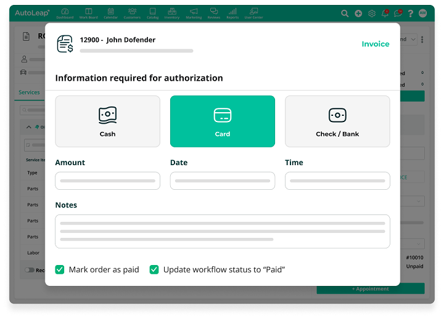Collapse the service group chevron

[28, 127]
